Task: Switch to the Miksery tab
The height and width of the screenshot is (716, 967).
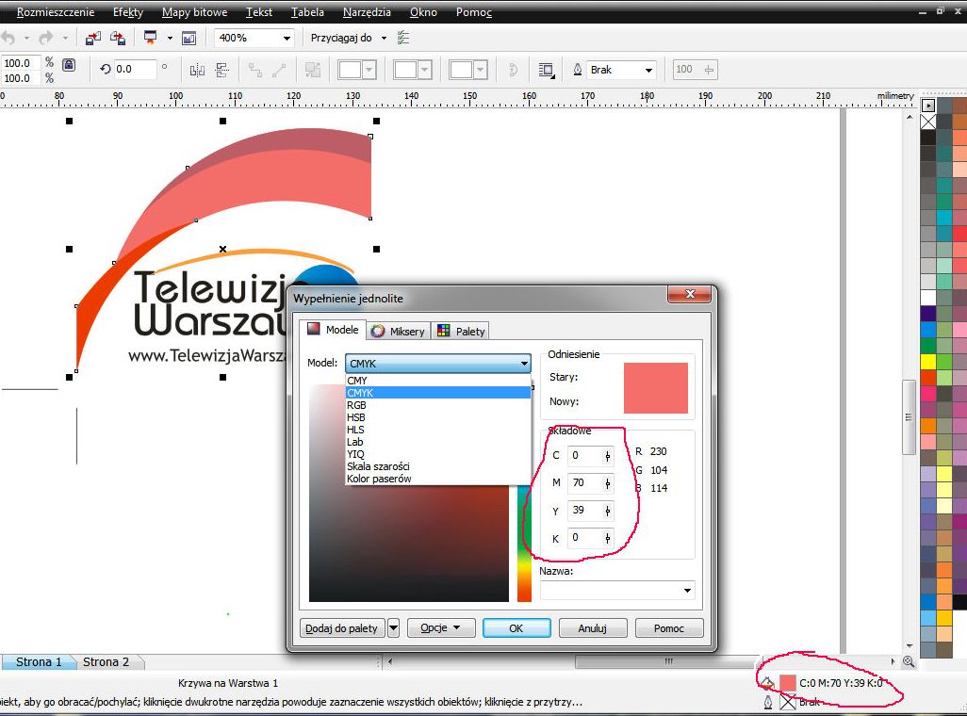Action: tap(399, 331)
